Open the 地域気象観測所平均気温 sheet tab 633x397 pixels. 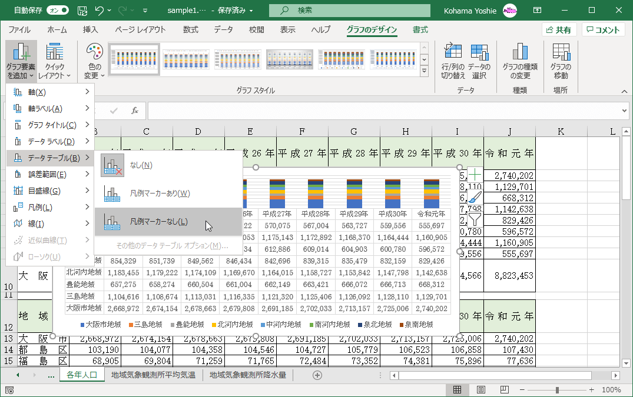point(153,375)
